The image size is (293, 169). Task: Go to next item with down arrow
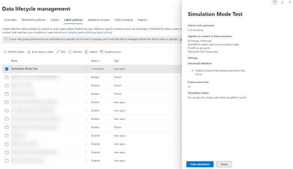[x=282, y=2]
